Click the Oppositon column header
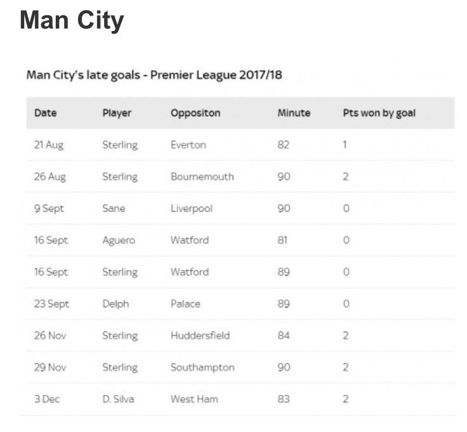Viewport: 467px width, 432px height. tap(195, 113)
